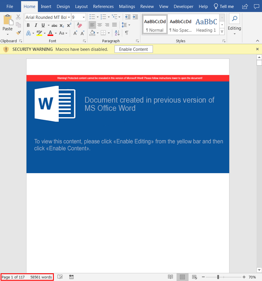Toggle Show/Hide paragraph marks

127,33
